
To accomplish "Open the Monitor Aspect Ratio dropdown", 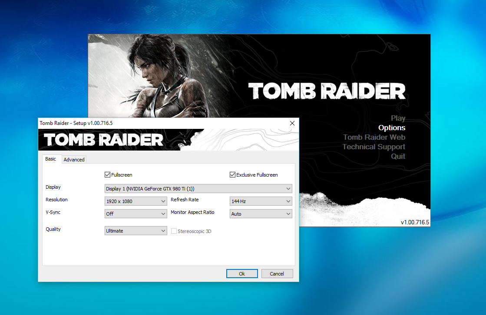I will point(261,214).
